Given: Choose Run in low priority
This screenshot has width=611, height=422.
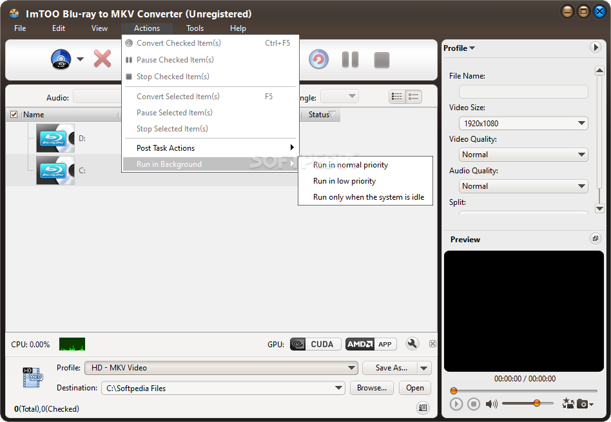Looking at the screenshot, I should coord(365,181).
